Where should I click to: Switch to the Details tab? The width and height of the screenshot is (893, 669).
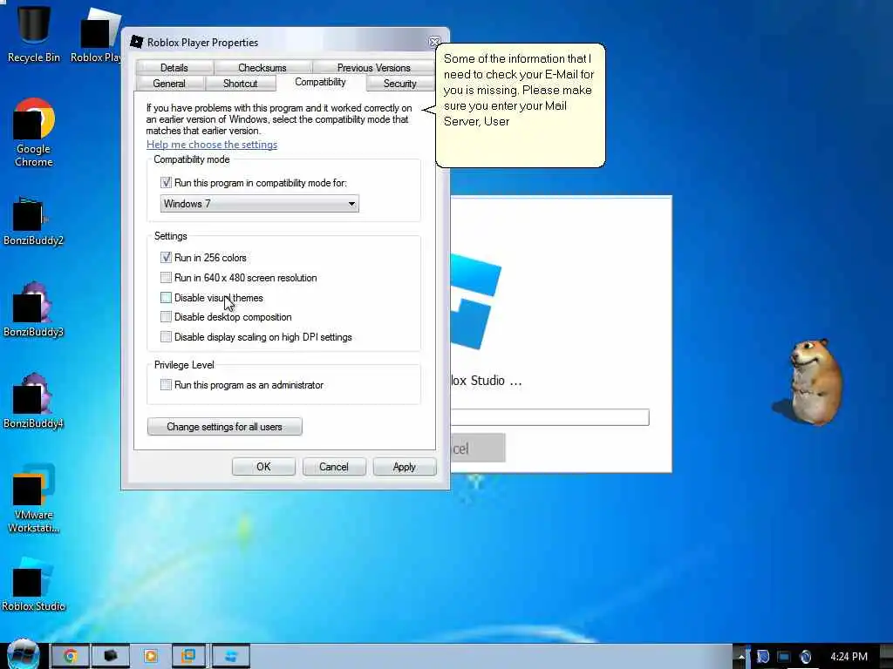pyautogui.click(x=174, y=68)
